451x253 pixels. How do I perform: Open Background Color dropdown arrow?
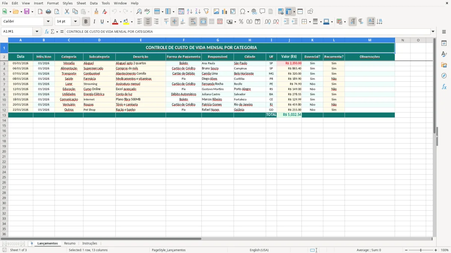132,22
